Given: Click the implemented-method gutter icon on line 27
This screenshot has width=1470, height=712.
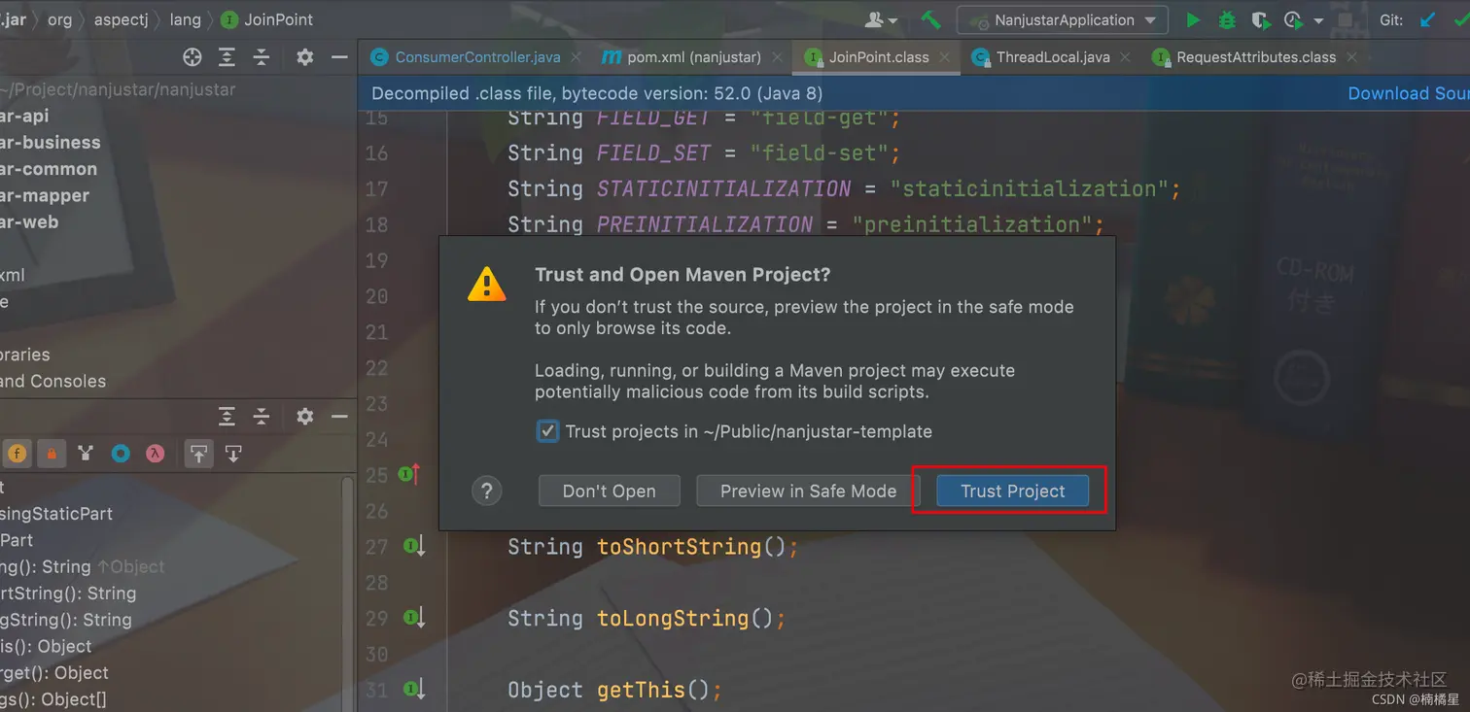Looking at the screenshot, I should [412, 547].
